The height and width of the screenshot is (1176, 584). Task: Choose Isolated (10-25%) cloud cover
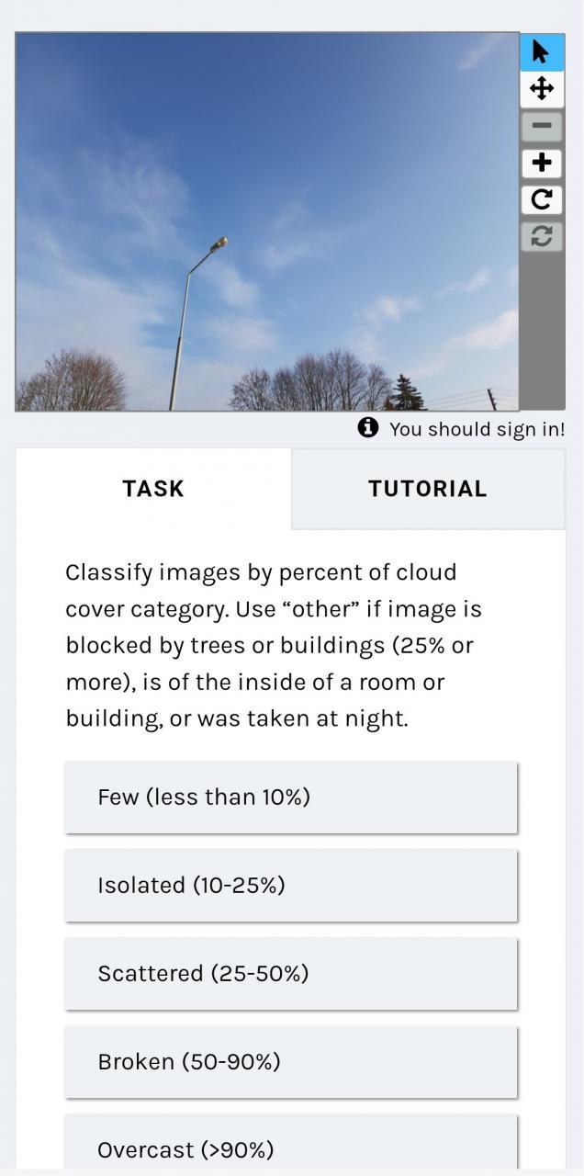tap(291, 885)
